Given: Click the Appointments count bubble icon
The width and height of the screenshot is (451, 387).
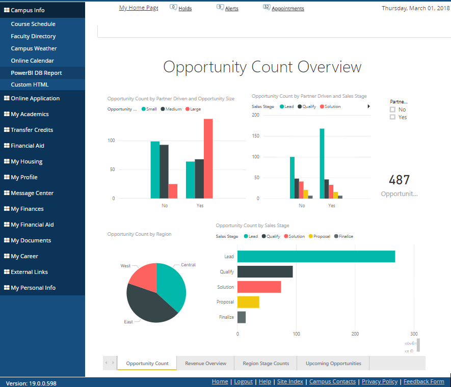Looking at the screenshot, I should [x=267, y=7].
